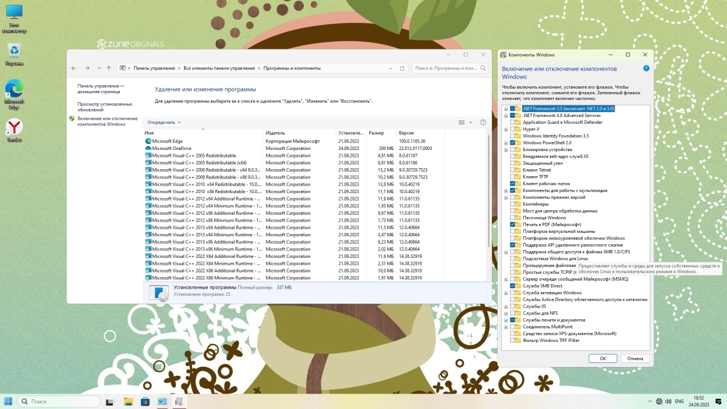Open help in Programs and Features toolbar
This screenshot has height=409, width=727.
click(x=483, y=122)
